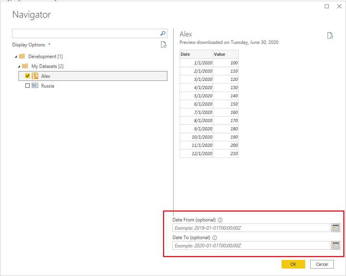Collapse the My Datasets folder node

point(19,66)
